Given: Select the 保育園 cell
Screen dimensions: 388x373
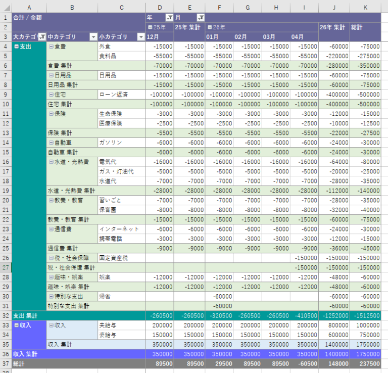Looking at the screenshot, I should (x=121, y=210).
